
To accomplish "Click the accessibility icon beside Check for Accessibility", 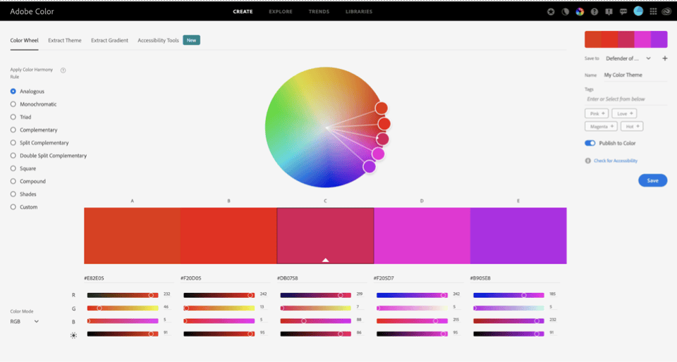I will coord(587,161).
